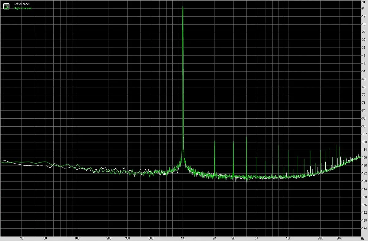
Task: Click the "50" frequency axis label
Action: coord(45,238)
